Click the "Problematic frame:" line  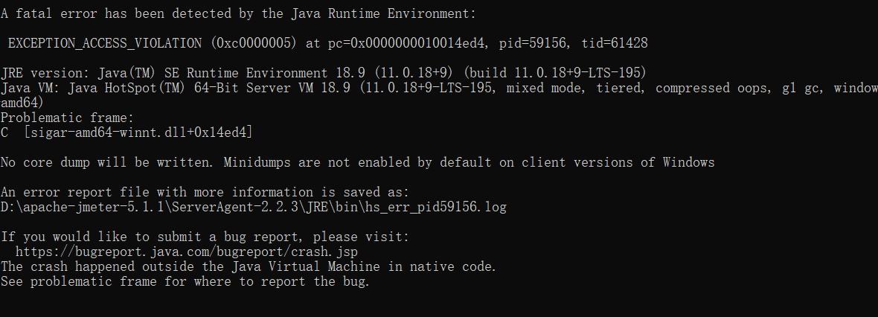[67, 118]
